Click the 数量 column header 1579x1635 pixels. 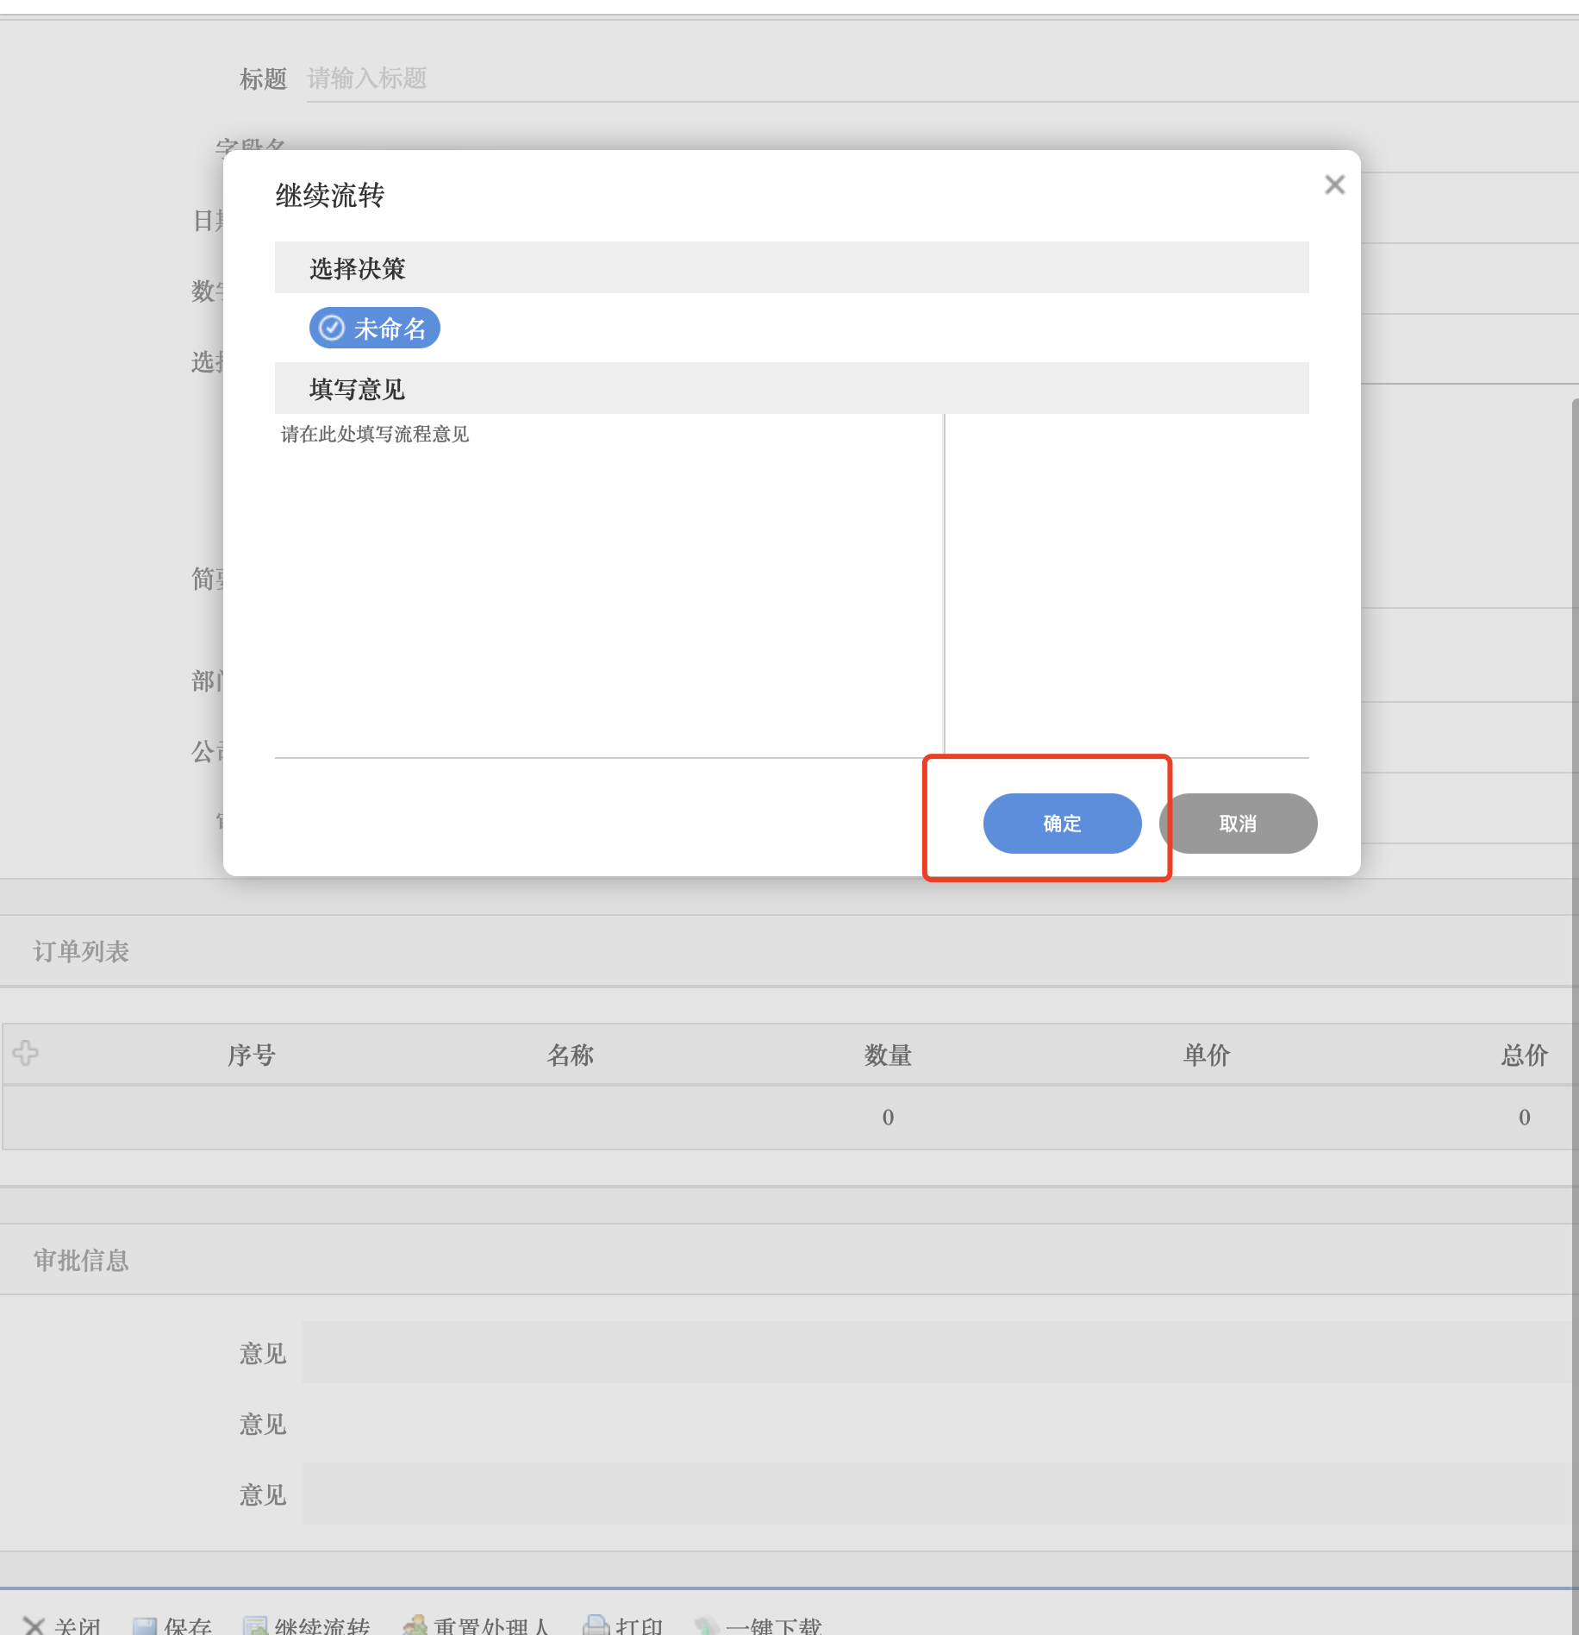(x=889, y=1055)
